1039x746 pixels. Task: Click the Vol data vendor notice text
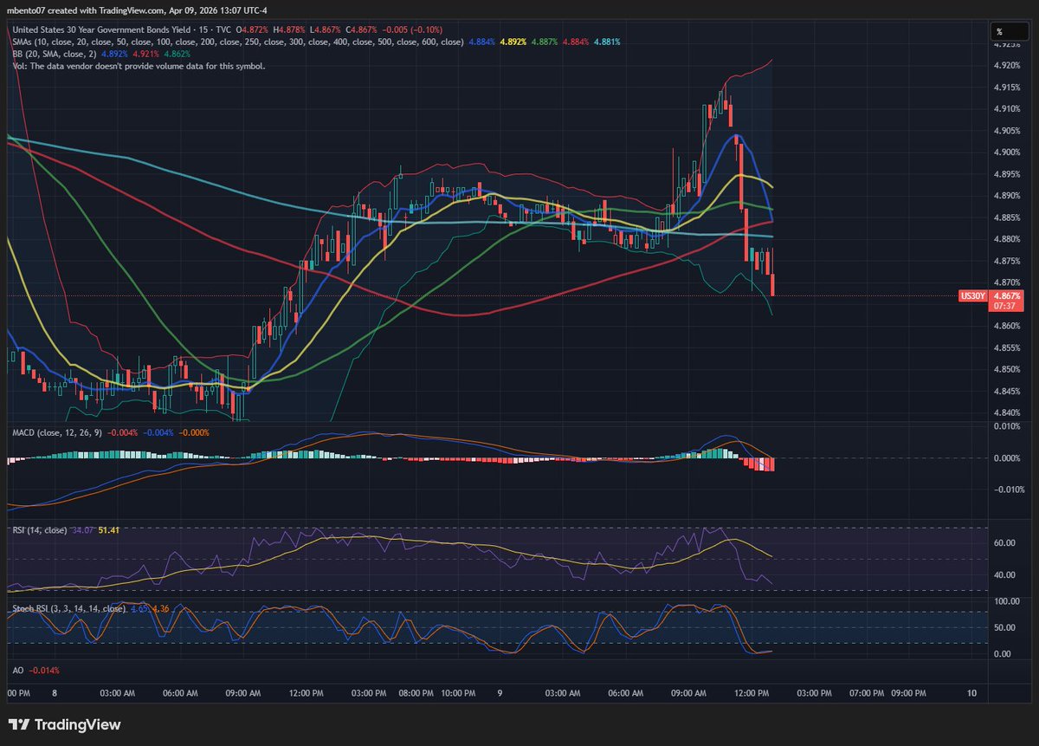point(139,65)
